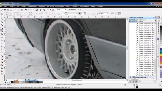Toggle the lock ratio button
This screenshot has width=162, height=91.
click(36, 14)
